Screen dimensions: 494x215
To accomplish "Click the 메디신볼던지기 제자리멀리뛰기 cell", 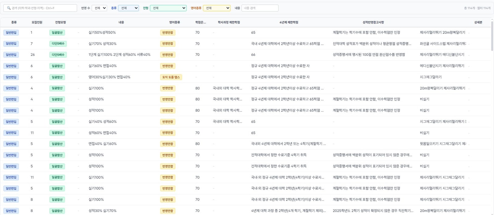I will point(442,66).
